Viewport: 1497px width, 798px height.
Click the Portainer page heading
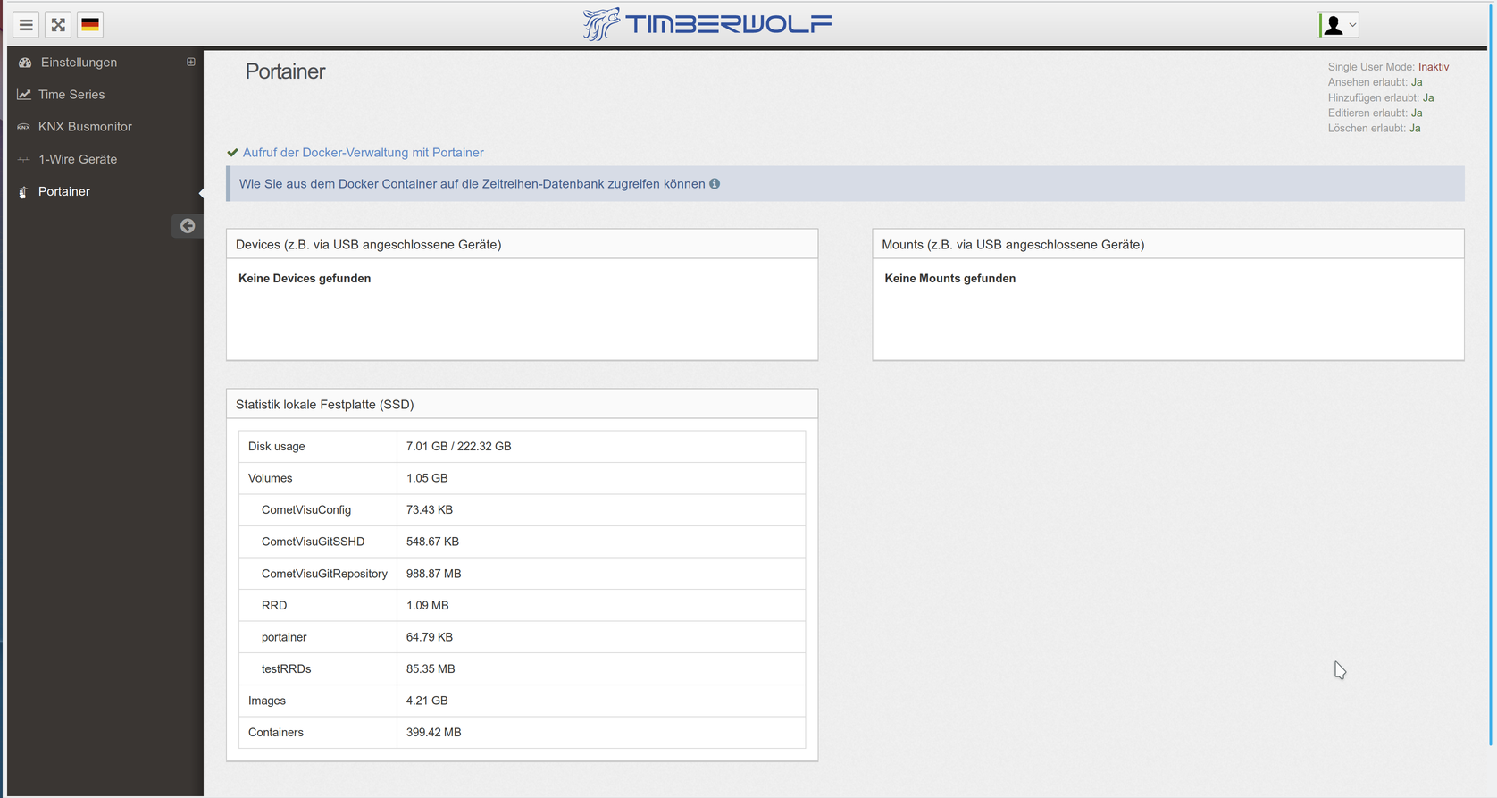coord(285,71)
